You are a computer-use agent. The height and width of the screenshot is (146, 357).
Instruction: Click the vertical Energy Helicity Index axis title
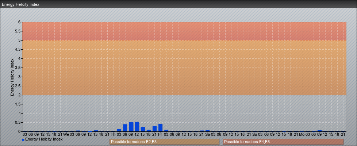[x=12, y=77]
